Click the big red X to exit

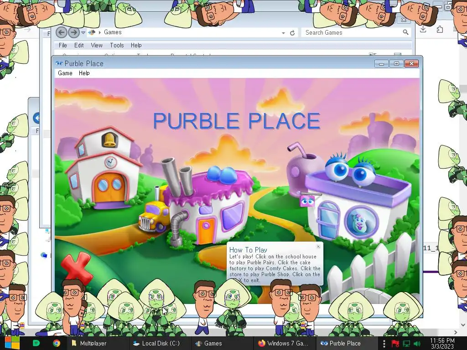(x=77, y=268)
